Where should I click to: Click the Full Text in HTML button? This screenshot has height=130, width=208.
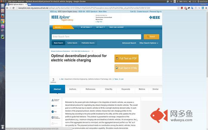[126, 68]
